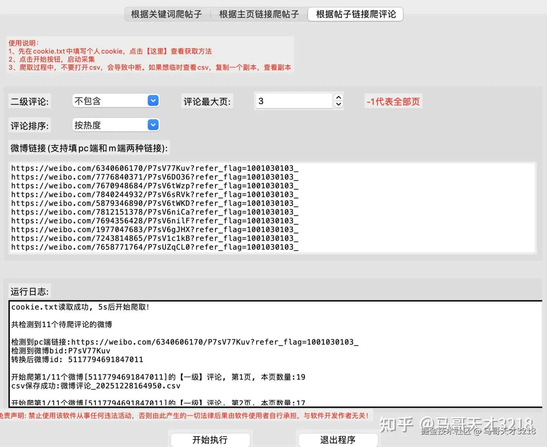This screenshot has height=447, width=547.
Task: Click instruction line 1 about cookie.txt
Action: pyautogui.click(x=110, y=51)
